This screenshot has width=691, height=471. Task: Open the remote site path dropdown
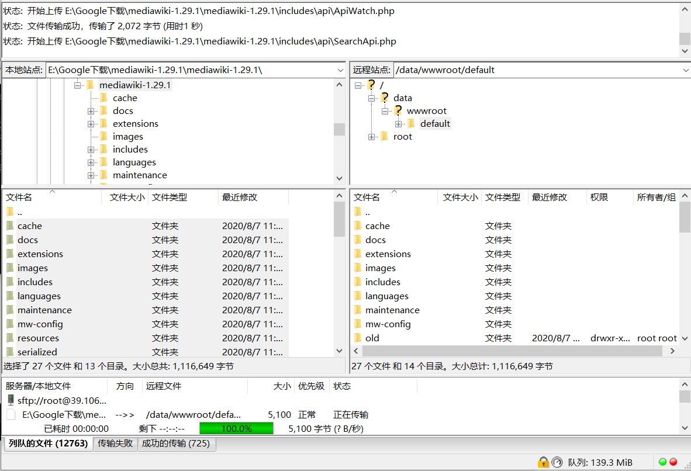click(x=686, y=70)
